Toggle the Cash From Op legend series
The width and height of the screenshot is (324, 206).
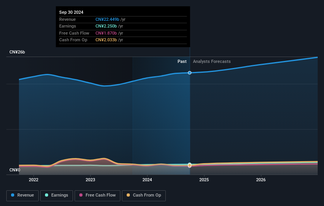pyautogui.click(x=144, y=195)
